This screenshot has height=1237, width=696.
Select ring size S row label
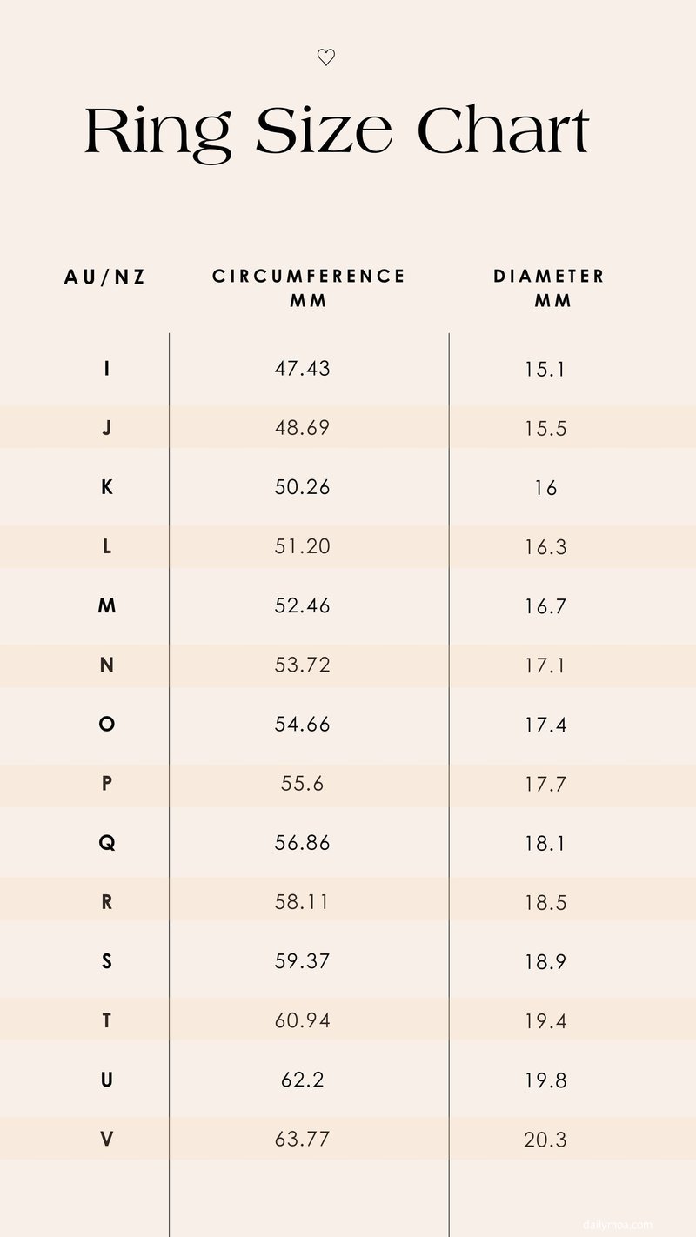107,961
